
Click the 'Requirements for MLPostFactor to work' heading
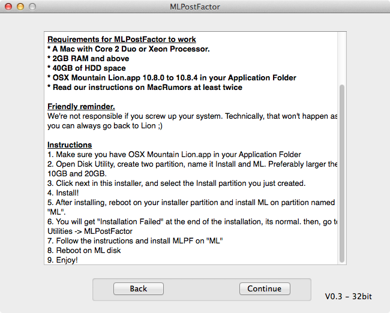click(x=122, y=40)
